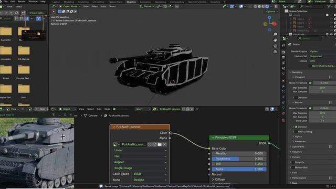The height and width of the screenshot is (189, 336).
Task: Expand the Pz4AusfH collection in outliner
Action: [x=287, y=34]
